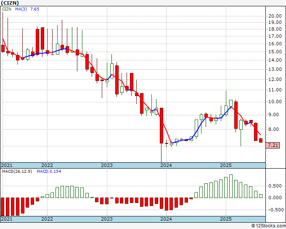Click 2024 on the price chart timeline
Screen dimensions: 286x229
(x=166, y=165)
